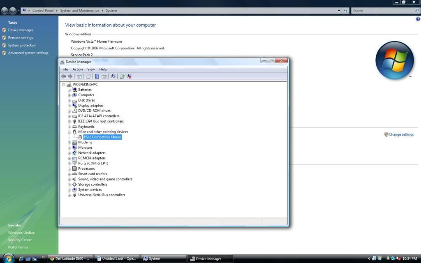
Task: Click the Processors category icon
Action: pos(74,168)
